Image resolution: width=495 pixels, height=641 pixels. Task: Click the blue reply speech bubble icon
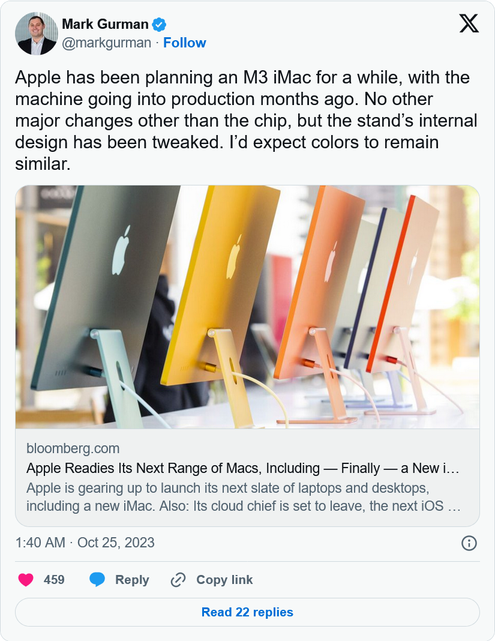tap(97, 580)
